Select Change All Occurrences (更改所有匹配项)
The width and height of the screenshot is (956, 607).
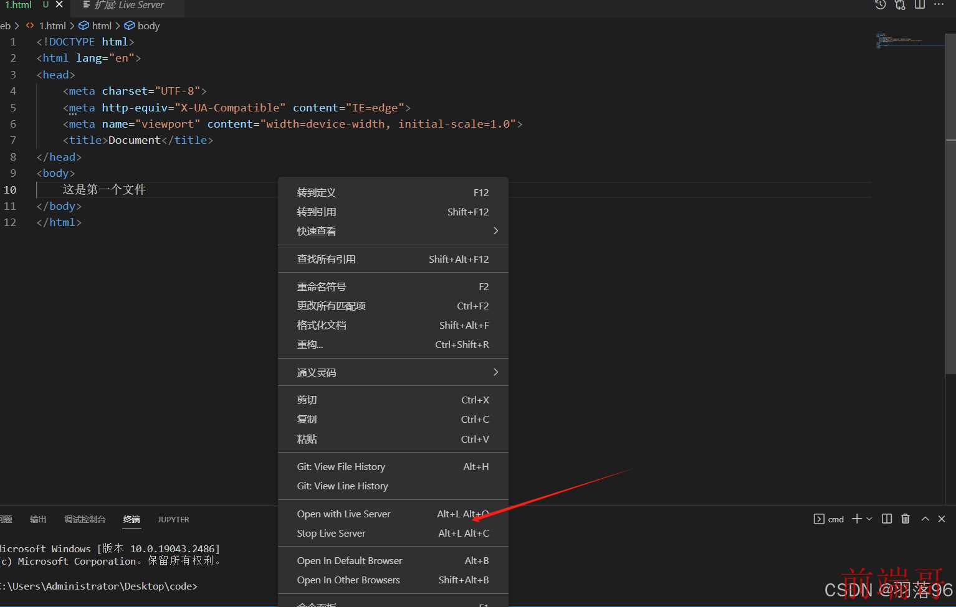tap(393, 306)
